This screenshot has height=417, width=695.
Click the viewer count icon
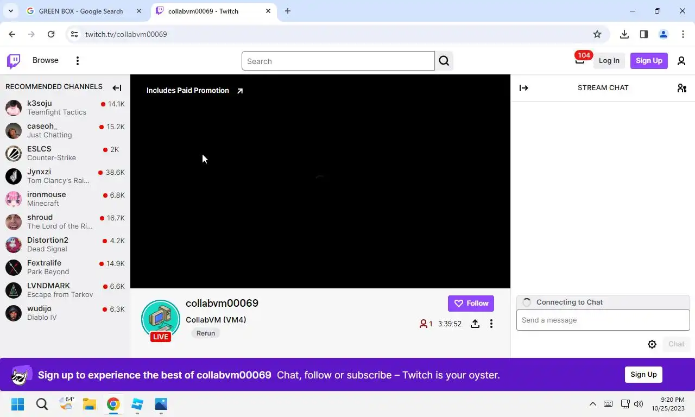[x=424, y=324]
